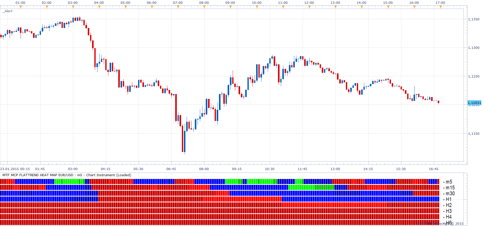
Task: Click the 1,1350 price axis label
Action: click(x=474, y=19)
